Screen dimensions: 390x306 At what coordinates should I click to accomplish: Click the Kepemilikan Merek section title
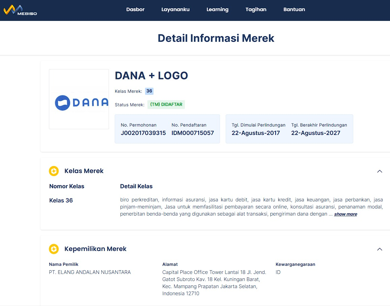click(x=95, y=249)
